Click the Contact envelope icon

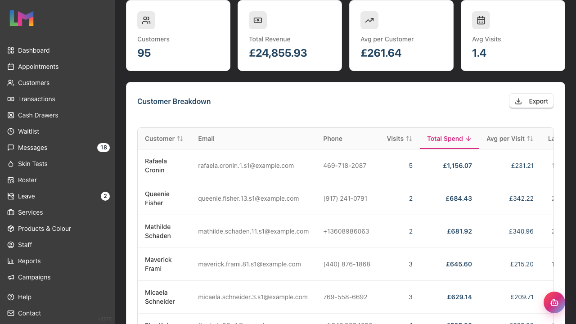tap(11, 313)
